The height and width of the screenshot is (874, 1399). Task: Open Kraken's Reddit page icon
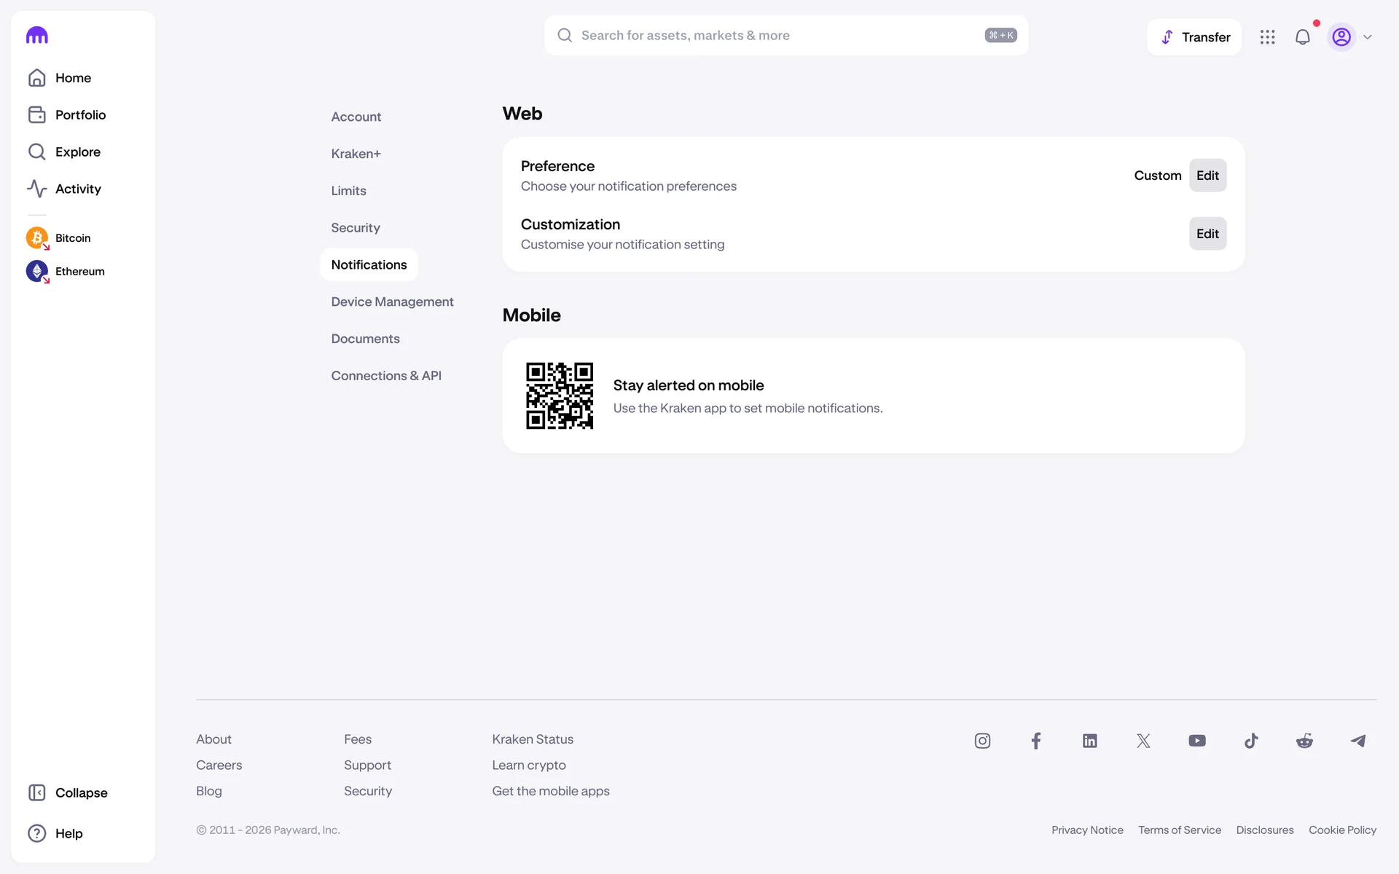click(x=1304, y=741)
